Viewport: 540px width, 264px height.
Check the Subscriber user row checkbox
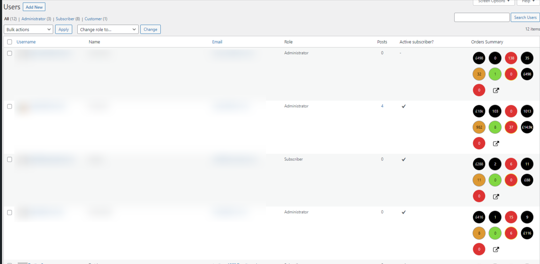10,159
